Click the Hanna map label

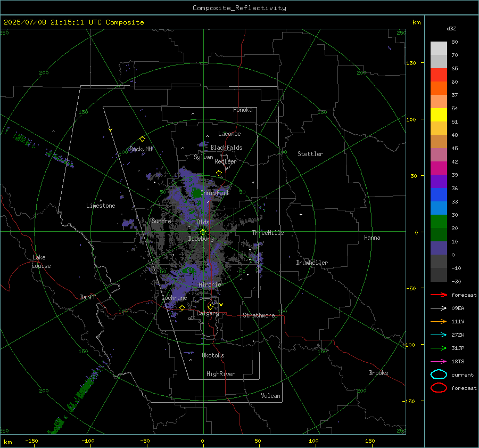coord(372,238)
